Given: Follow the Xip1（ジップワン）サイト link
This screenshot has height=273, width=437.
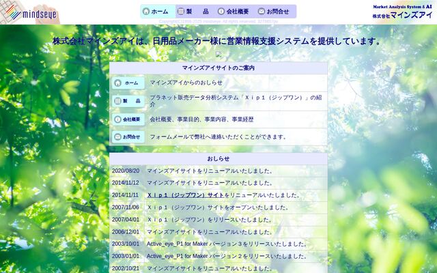Looking at the screenshot, I should click(x=185, y=195).
